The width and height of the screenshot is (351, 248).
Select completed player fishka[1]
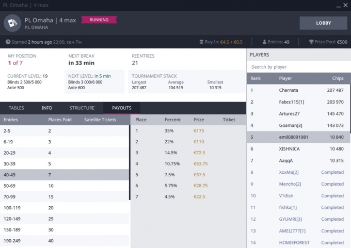298,207
